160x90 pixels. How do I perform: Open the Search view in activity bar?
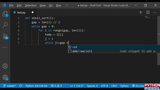click(5, 25)
